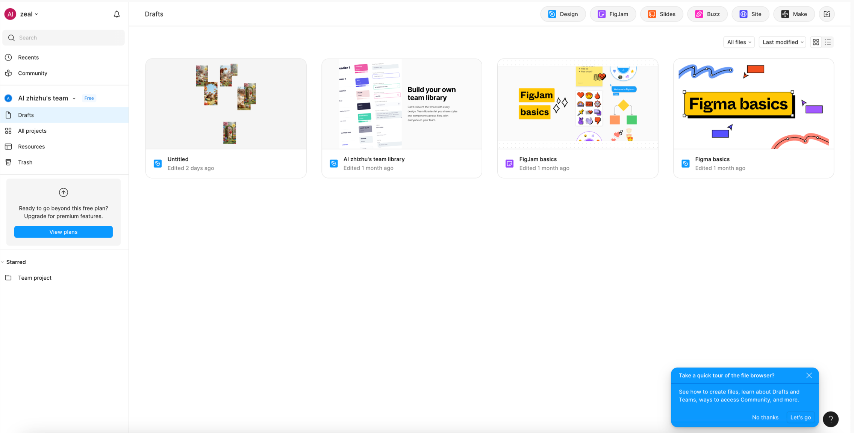The image size is (854, 433).
Task: Expand the AI zhizhu's team switcher chevron
Action: coord(74,98)
